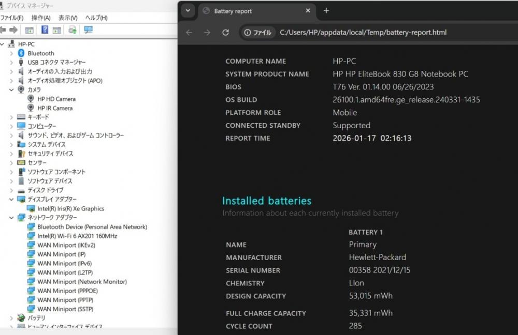Open a new browser tab
518x335 pixels.
coord(326,11)
